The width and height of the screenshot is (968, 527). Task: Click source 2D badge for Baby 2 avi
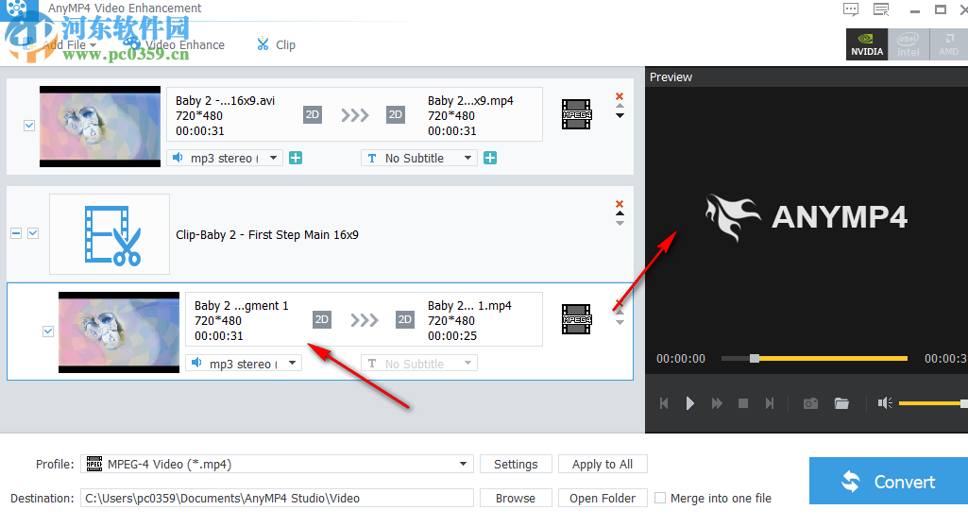click(x=313, y=115)
